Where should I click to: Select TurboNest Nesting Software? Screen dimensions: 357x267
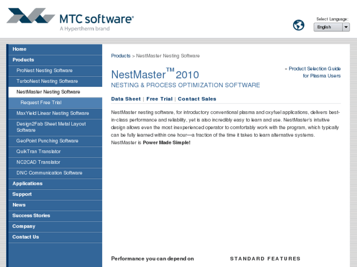click(x=55, y=81)
